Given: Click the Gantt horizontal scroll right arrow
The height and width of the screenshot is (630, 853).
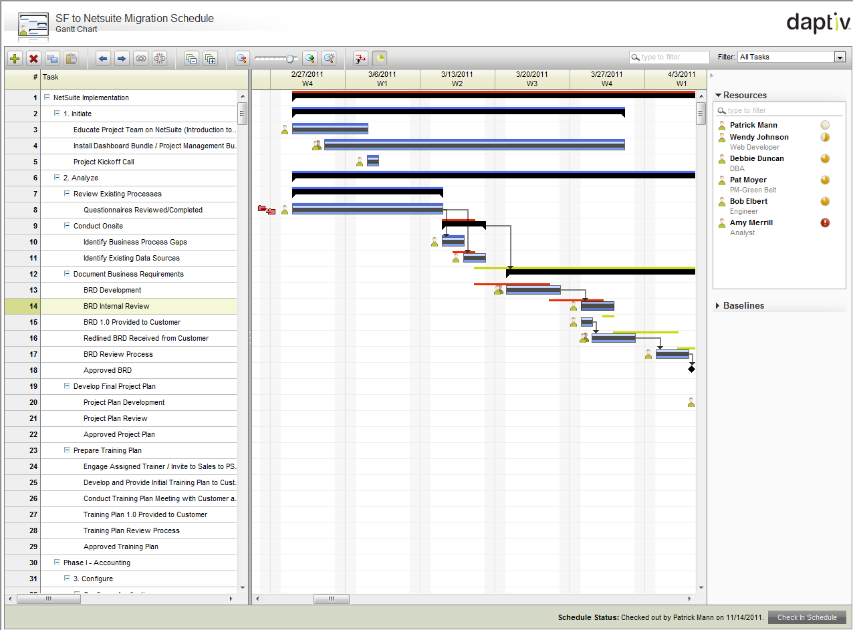Looking at the screenshot, I should (691, 599).
